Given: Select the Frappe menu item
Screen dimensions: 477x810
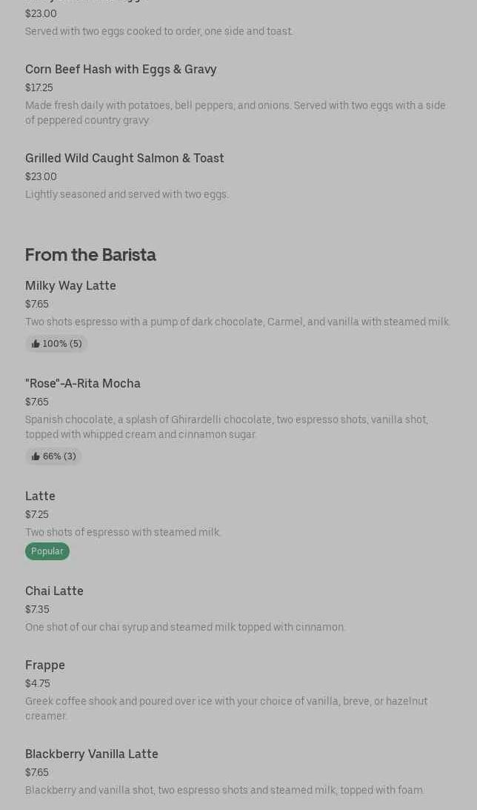Looking at the screenshot, I should point(45,665).
